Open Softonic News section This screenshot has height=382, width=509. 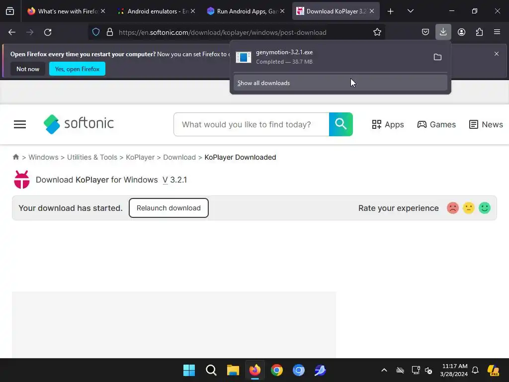point(486,124)
